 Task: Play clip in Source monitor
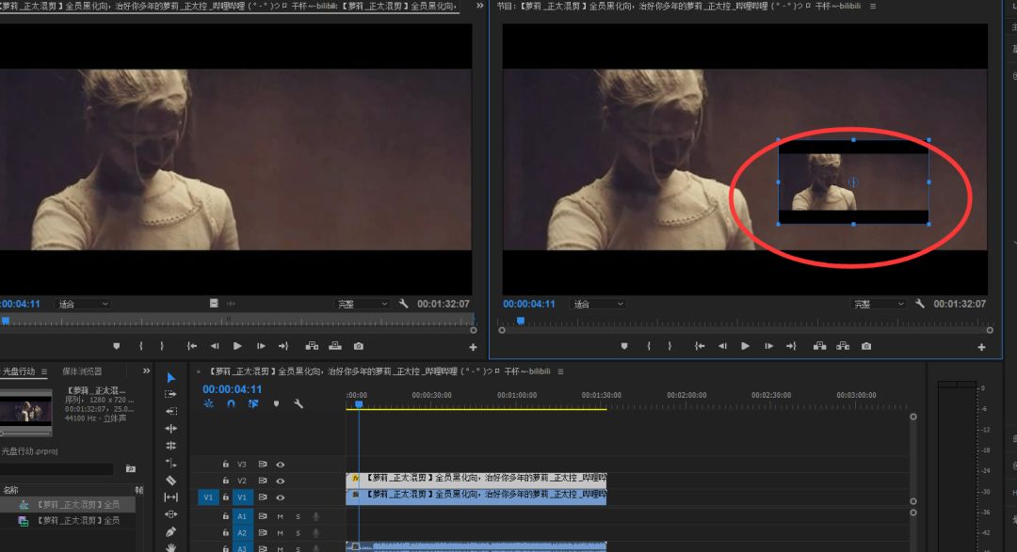237,347
